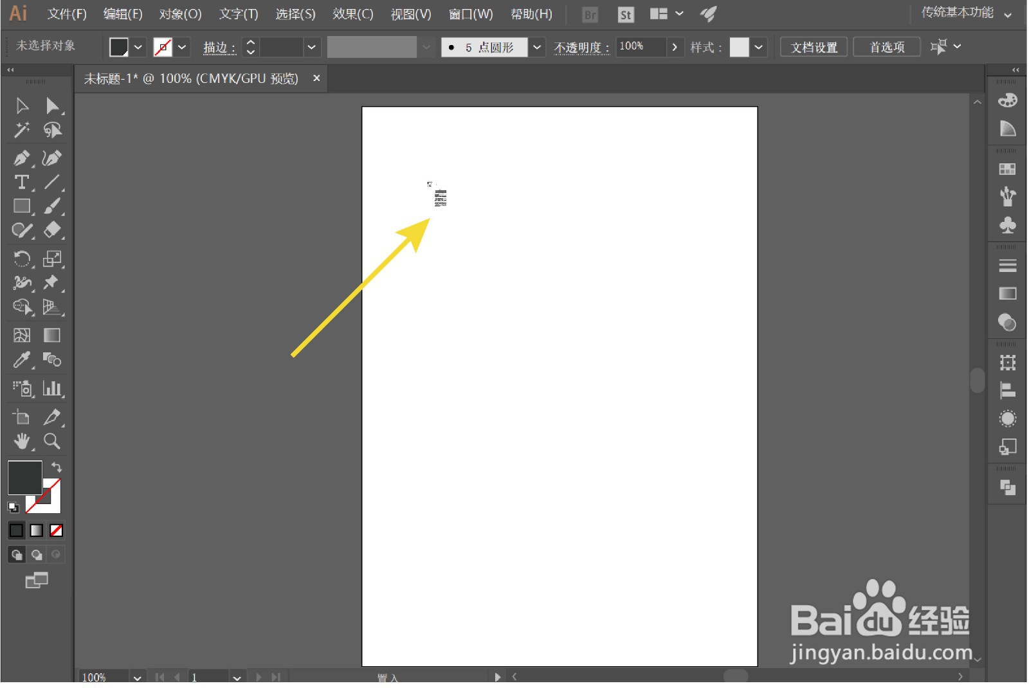1029x688 pixels.
Task: Select the Width warp tool
Action: [x=22, y=283]
